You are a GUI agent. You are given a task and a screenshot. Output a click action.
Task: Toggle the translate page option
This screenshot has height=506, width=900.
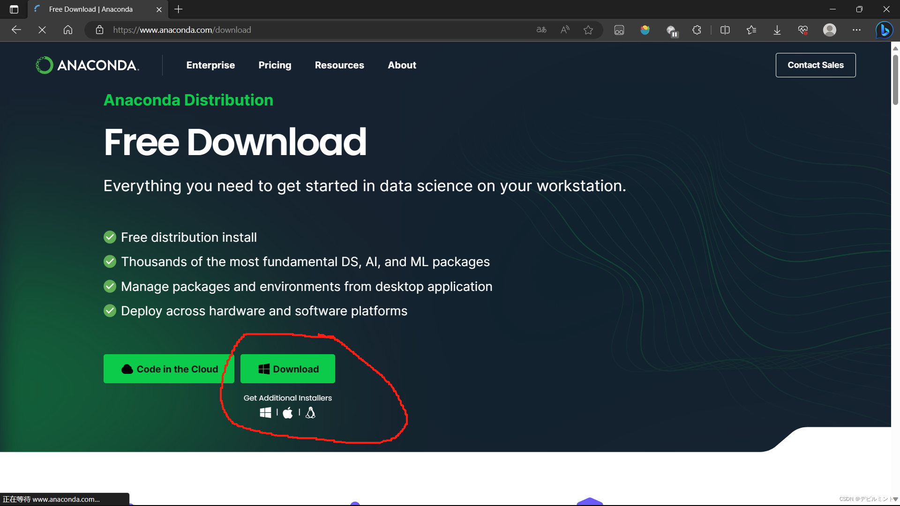[541, 30]
